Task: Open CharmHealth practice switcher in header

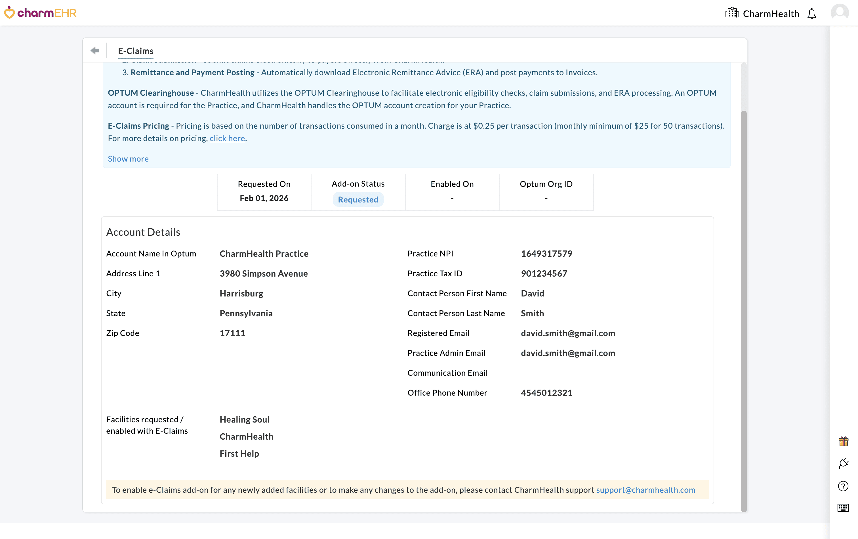Action: point(771,14)
